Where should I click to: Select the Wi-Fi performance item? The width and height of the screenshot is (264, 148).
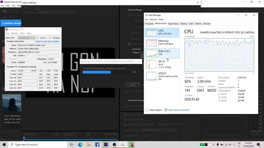[162, 64]
